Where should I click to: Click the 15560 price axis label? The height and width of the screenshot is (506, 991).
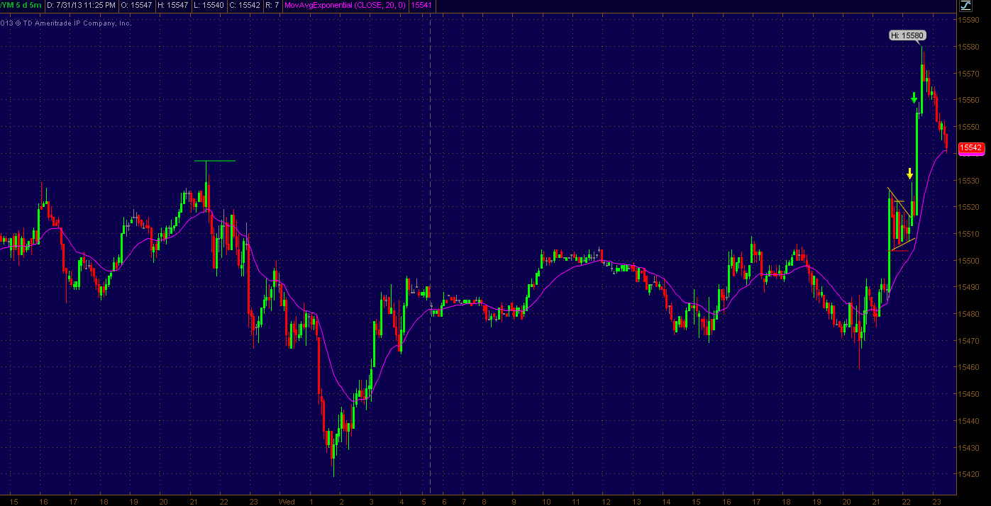(969, 100)
